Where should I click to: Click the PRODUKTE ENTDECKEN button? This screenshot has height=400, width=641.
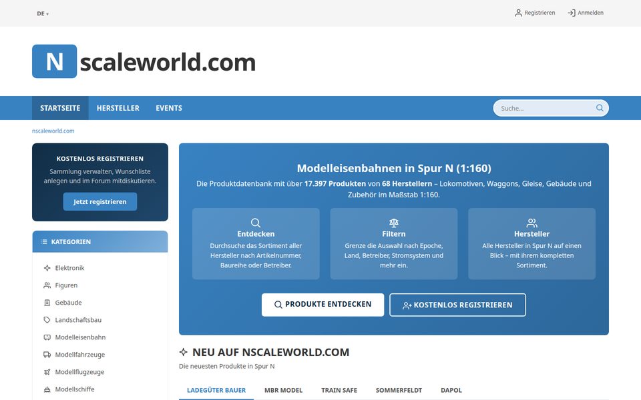pyautogui.click(x=323, y=305)
